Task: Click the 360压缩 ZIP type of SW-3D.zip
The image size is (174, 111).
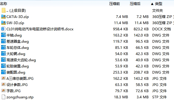Action: click(163, 23)
